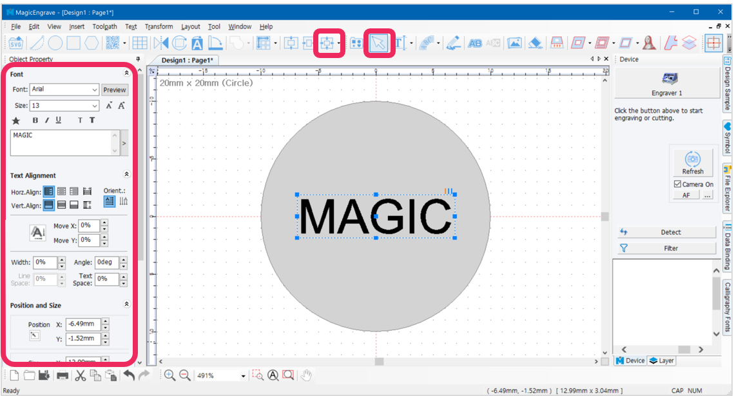Screen dimensions: 734x396
Task: Open the zoom percentage dropdown
Action: (x=243, y=376)
